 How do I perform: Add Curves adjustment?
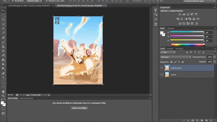point(188,14)
